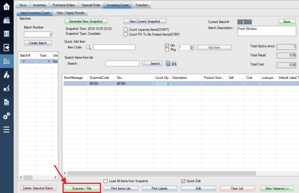Click the quantity stepper up arrow

(192, 46)
